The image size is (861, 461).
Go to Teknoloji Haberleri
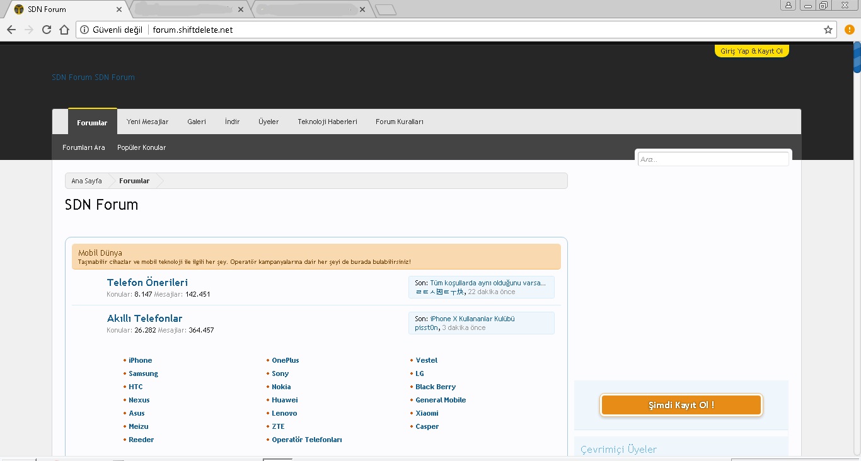coord(328,122)
